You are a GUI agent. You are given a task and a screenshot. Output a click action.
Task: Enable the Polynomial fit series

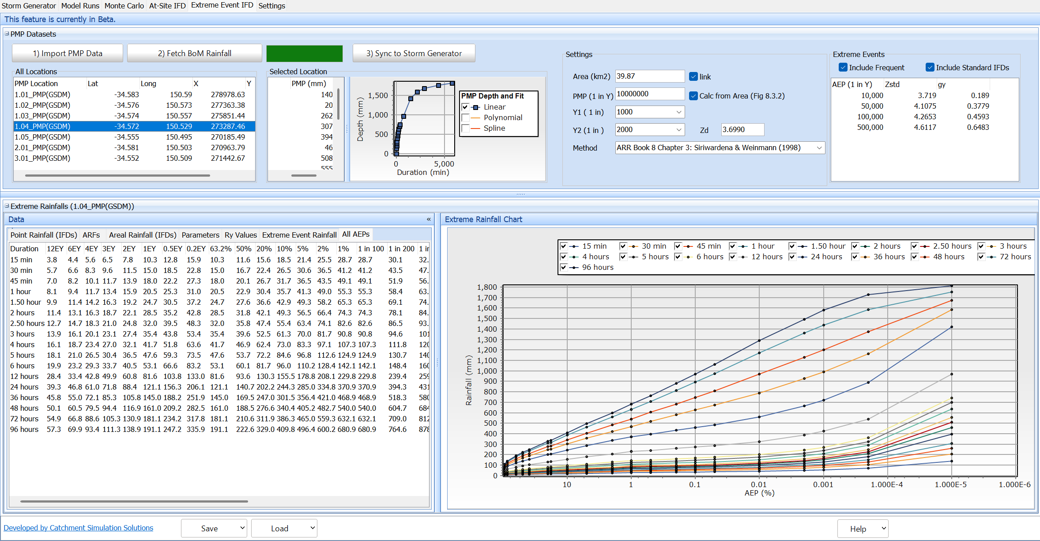coord(465,117)
